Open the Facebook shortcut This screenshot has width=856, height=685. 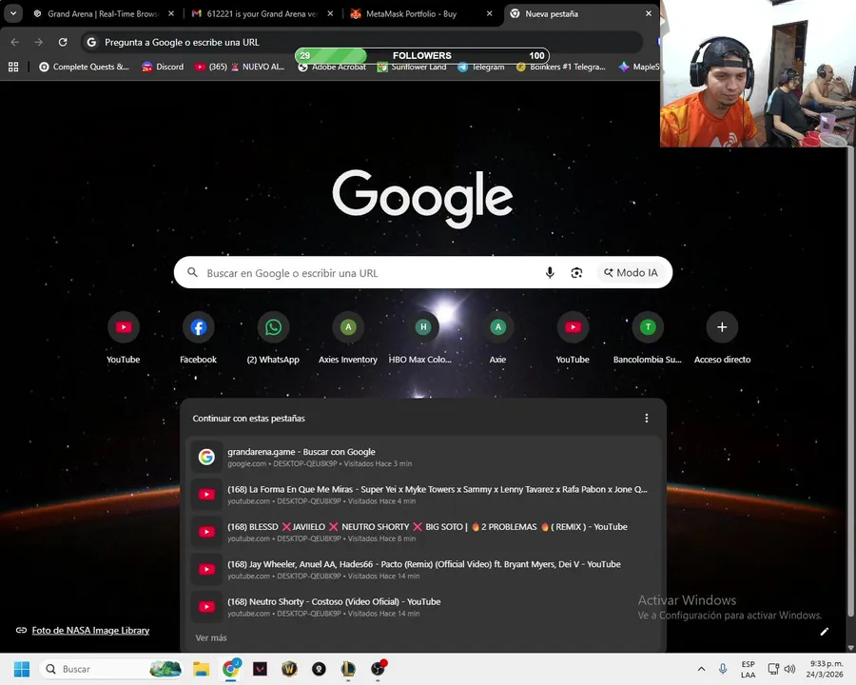tap(198, 338)
